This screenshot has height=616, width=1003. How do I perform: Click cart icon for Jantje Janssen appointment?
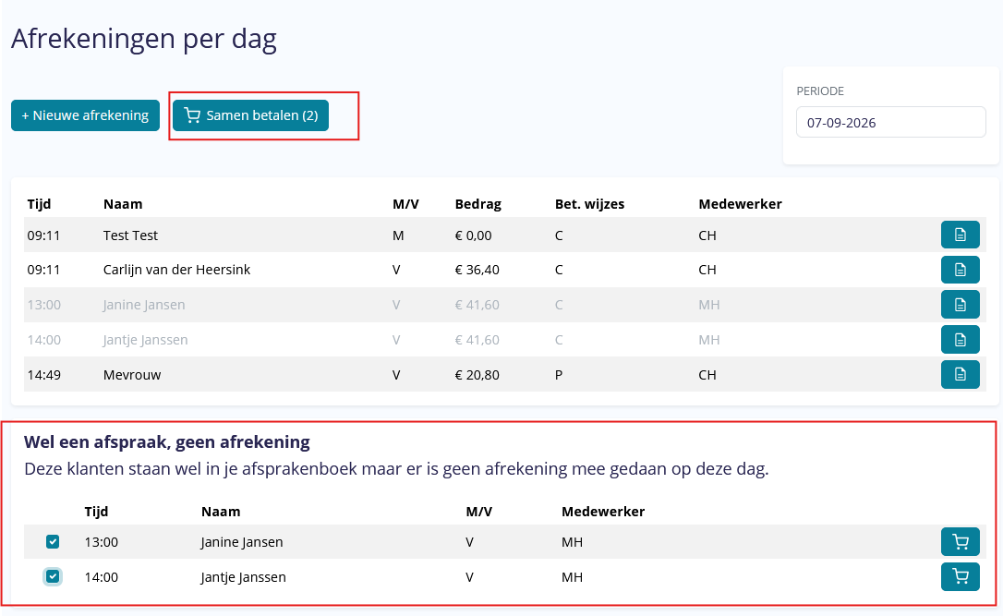tap(960, 576)
